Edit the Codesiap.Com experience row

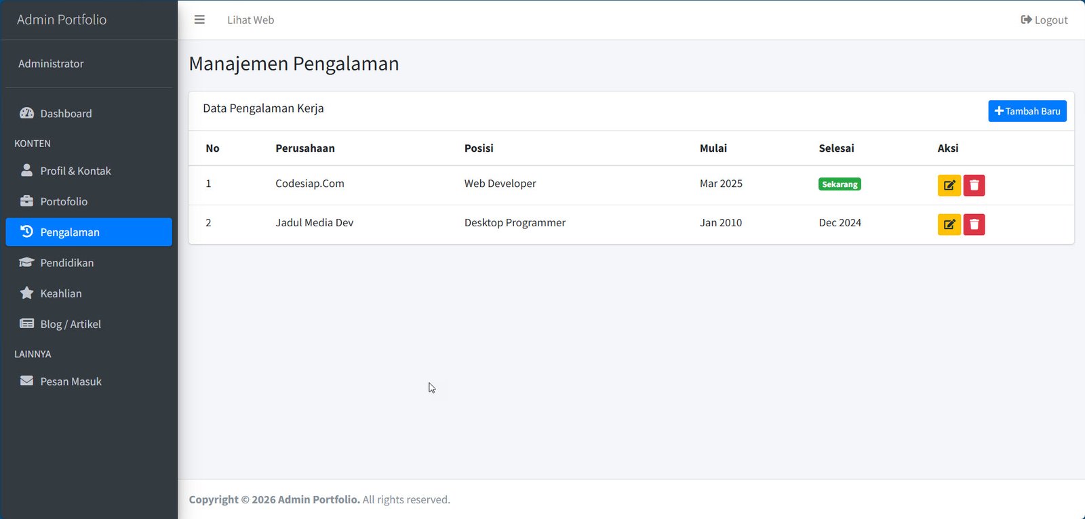click(949, 185)
